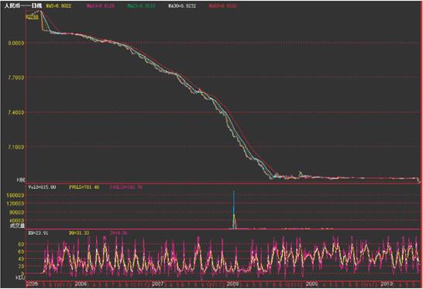Click the 成交量 volume panel label
The width and height of the screenshot is (423, 289).
pos(17,225)
